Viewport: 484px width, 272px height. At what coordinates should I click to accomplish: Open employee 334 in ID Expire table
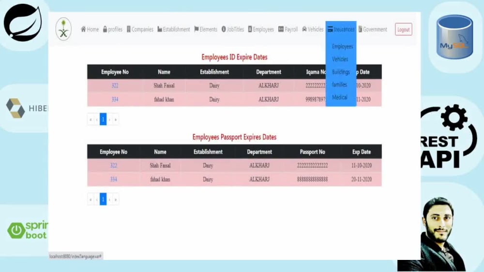[x=115, y=100]
